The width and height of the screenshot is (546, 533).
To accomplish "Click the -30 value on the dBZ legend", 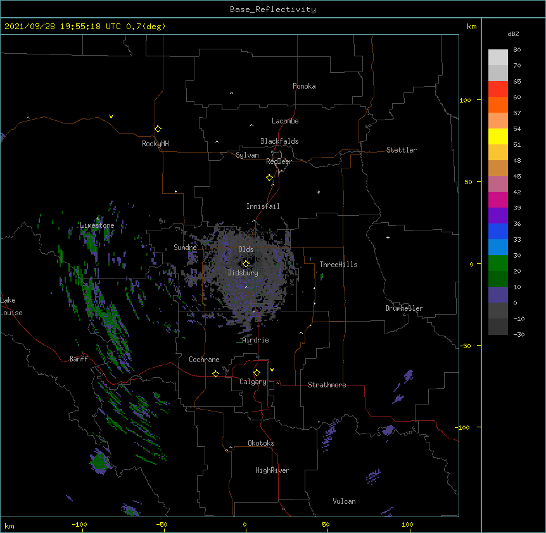I will pos(519,334).
